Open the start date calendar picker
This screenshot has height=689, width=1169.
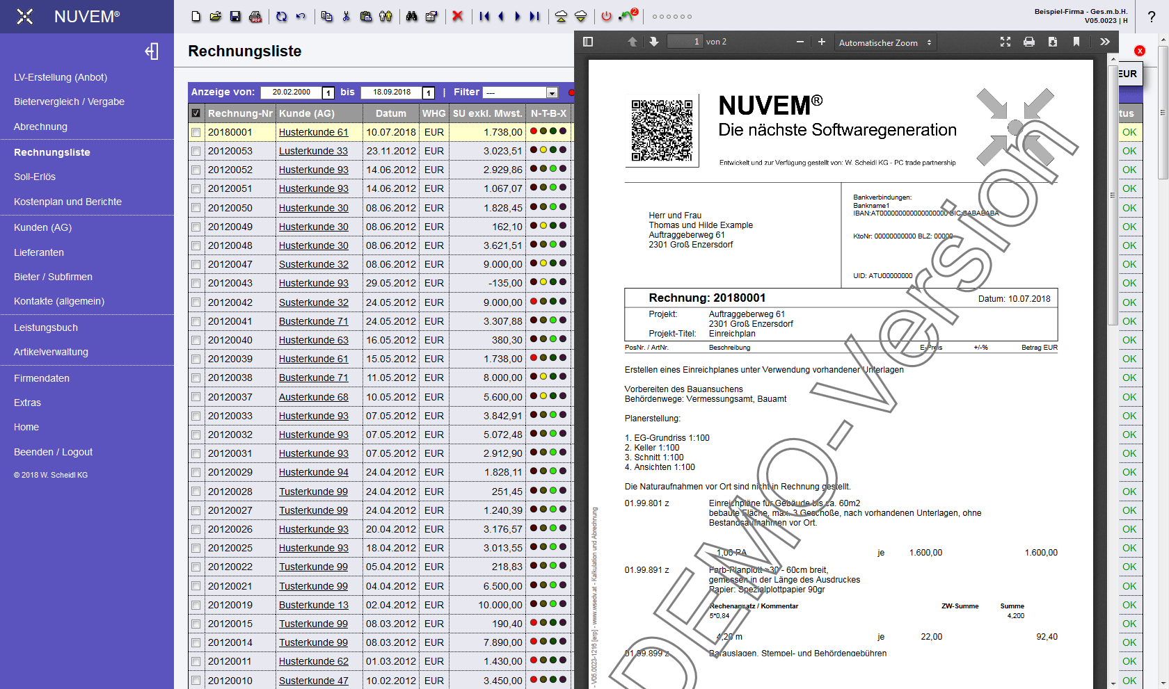(x=328, y=92)
